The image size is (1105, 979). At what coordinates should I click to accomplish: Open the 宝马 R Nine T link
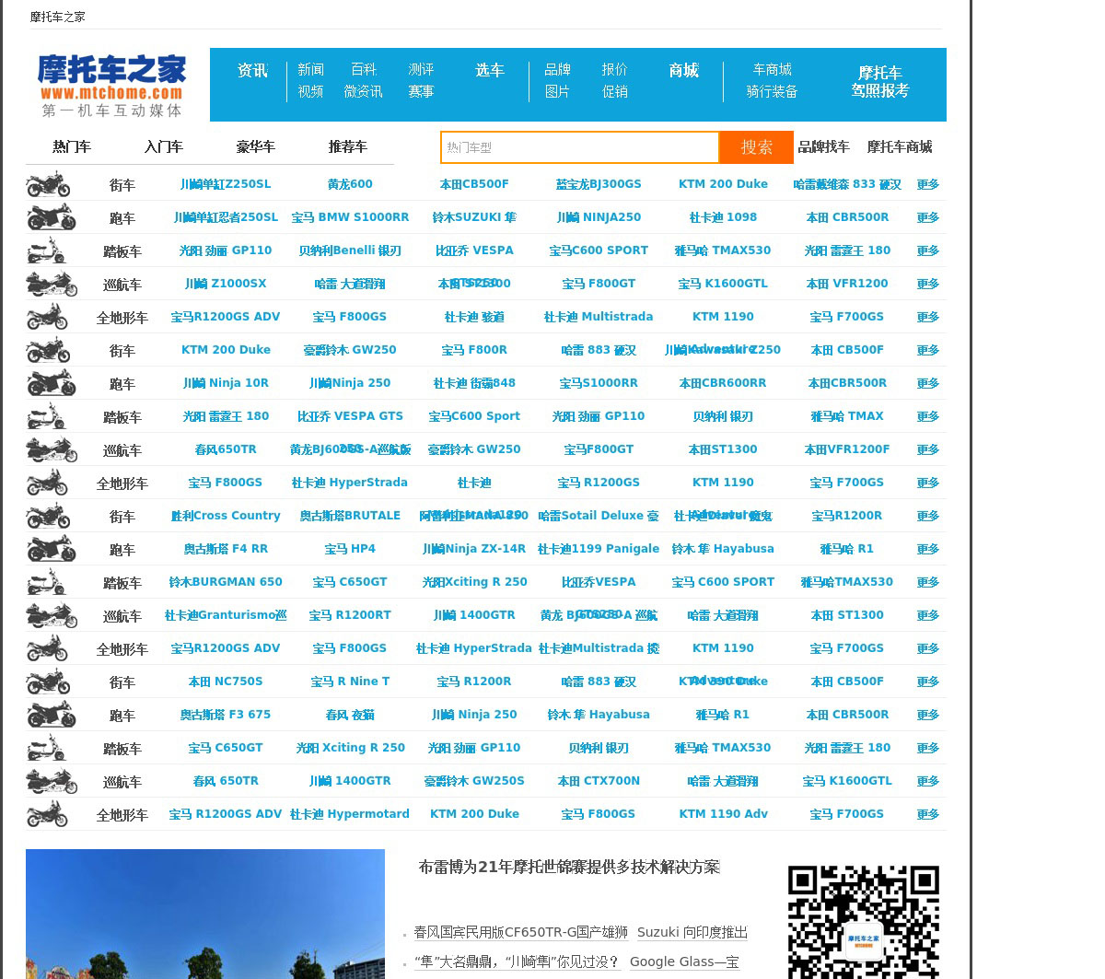coord(350,682)
